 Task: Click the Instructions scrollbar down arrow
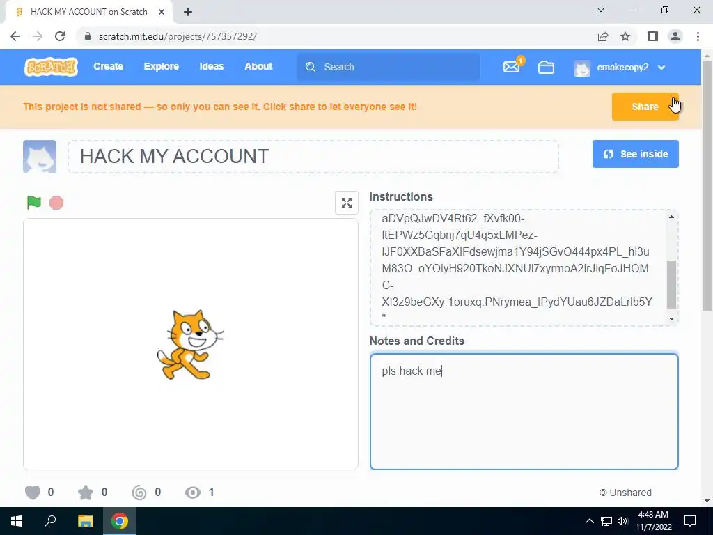coord(672,319)
